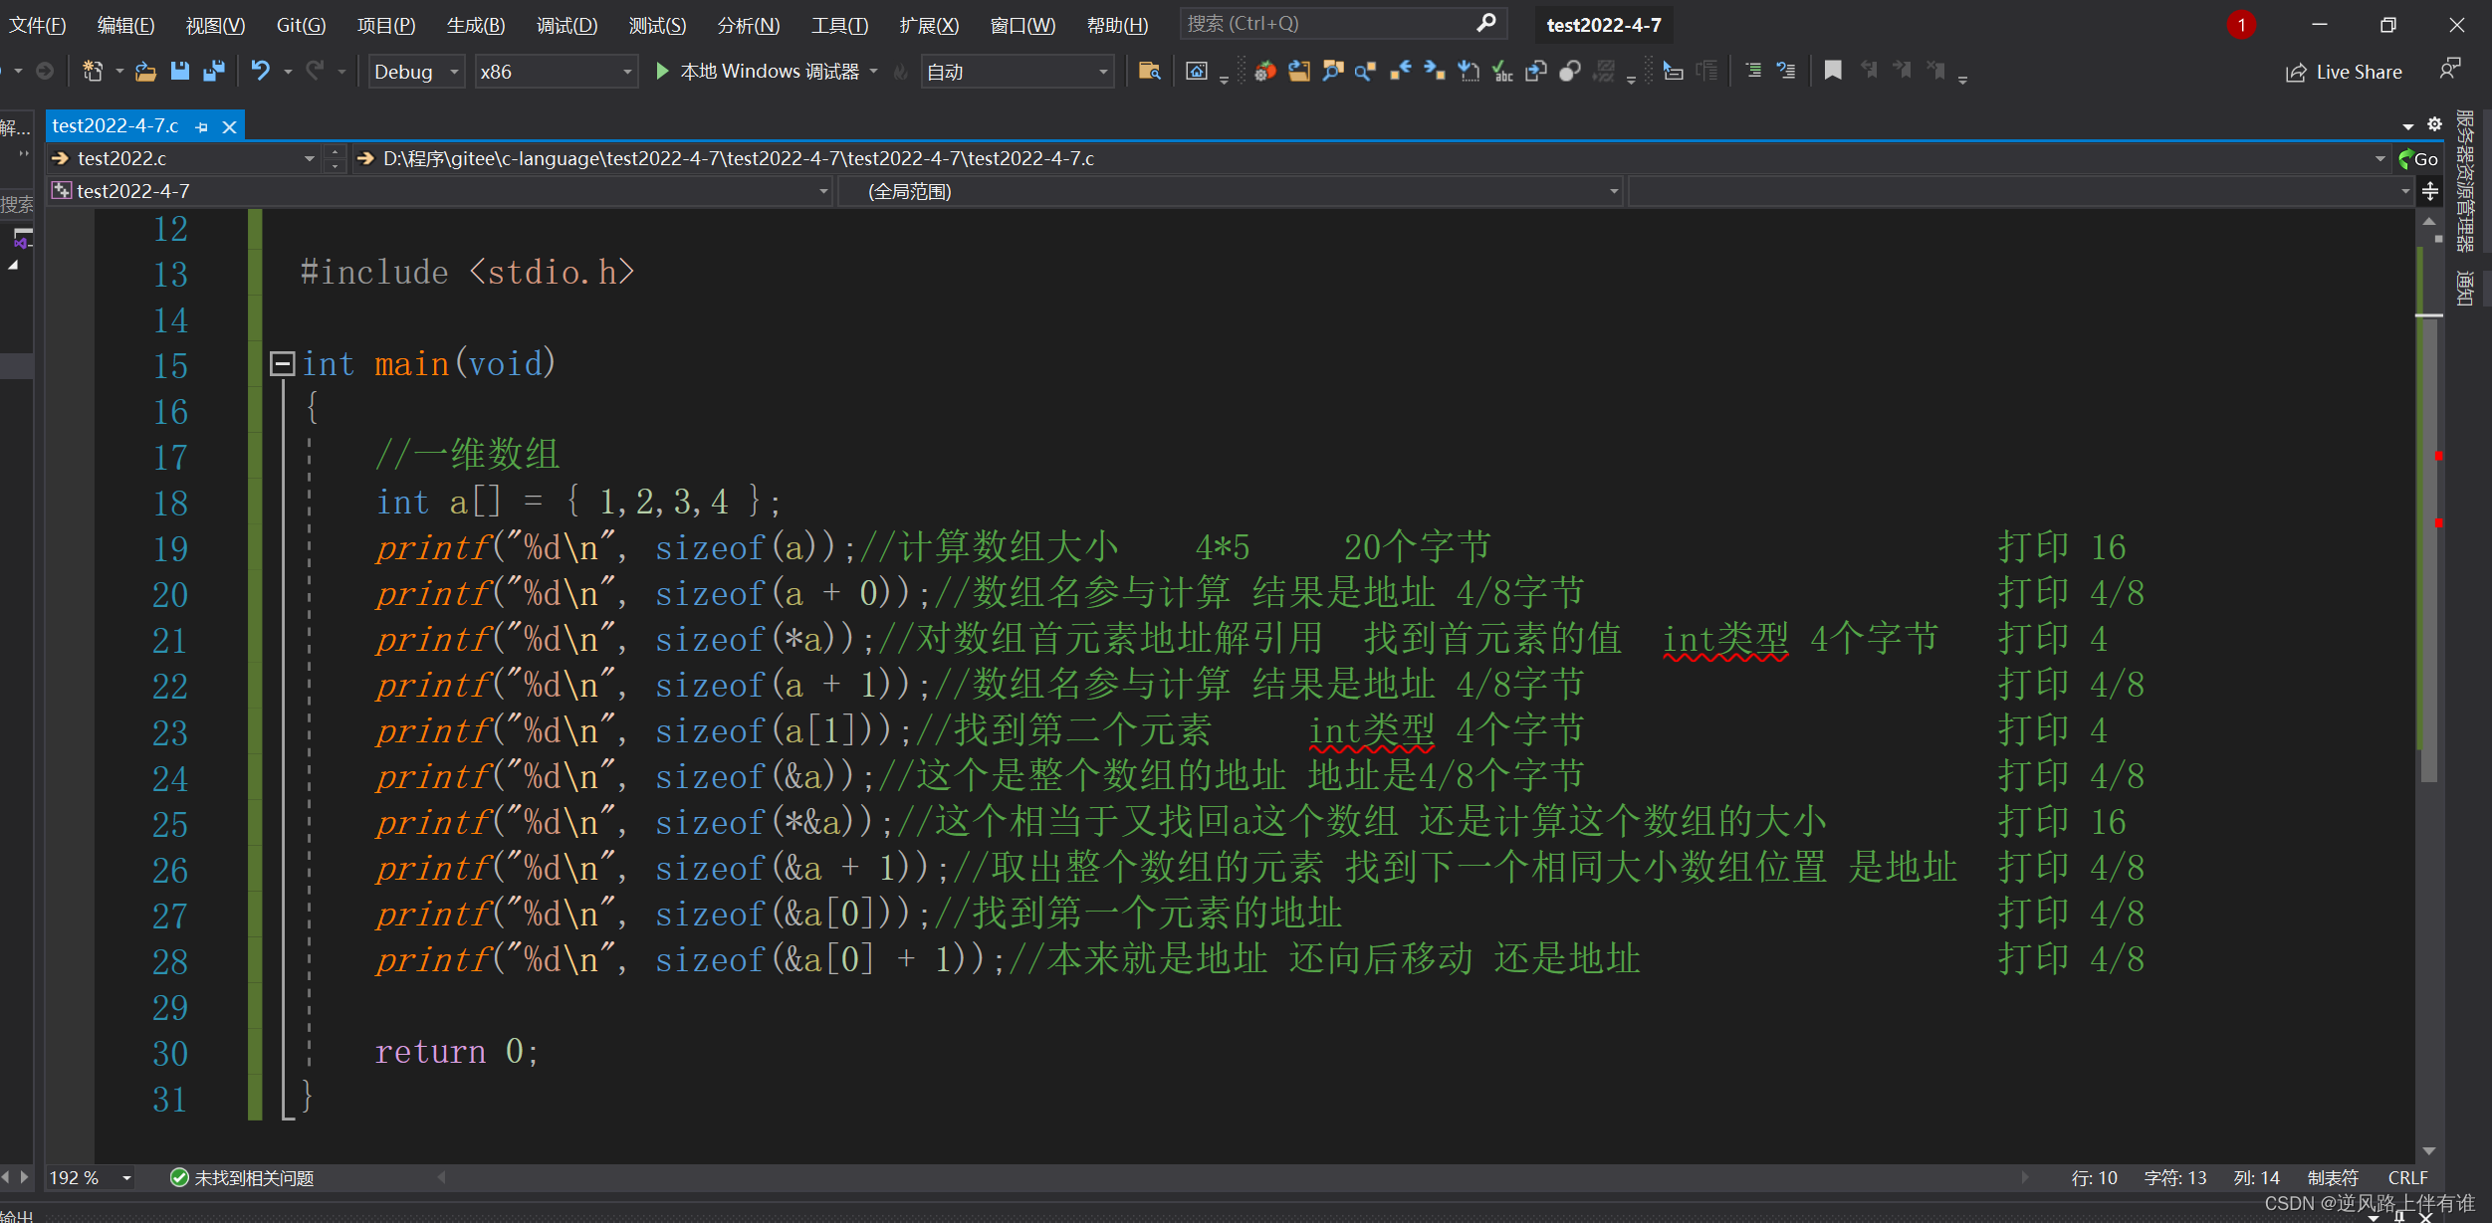Click the Find in Files folder icon
Image resolution: width=2492 pixels, height=1223 pixels.
point(1149,71)
